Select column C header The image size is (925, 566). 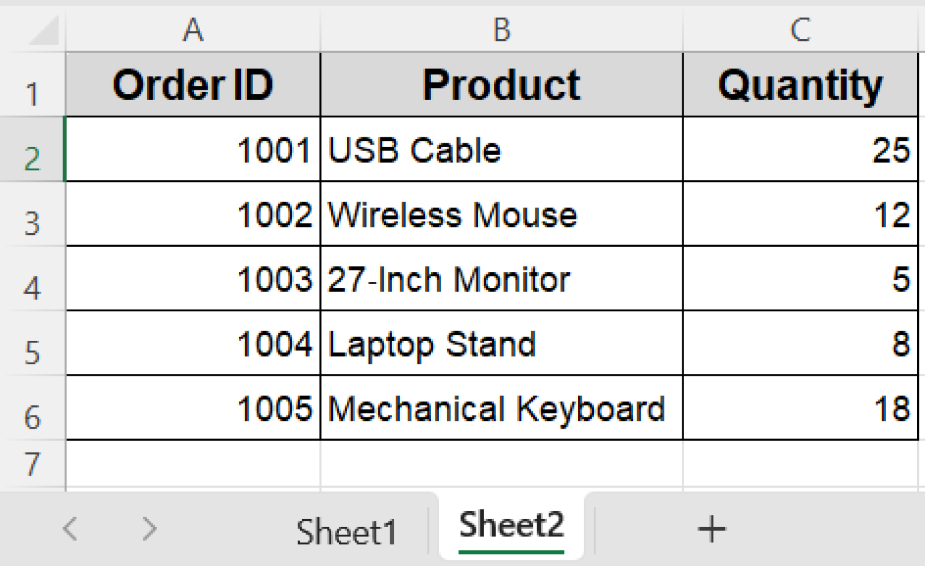pyautogui.click(x=800, y=30)
